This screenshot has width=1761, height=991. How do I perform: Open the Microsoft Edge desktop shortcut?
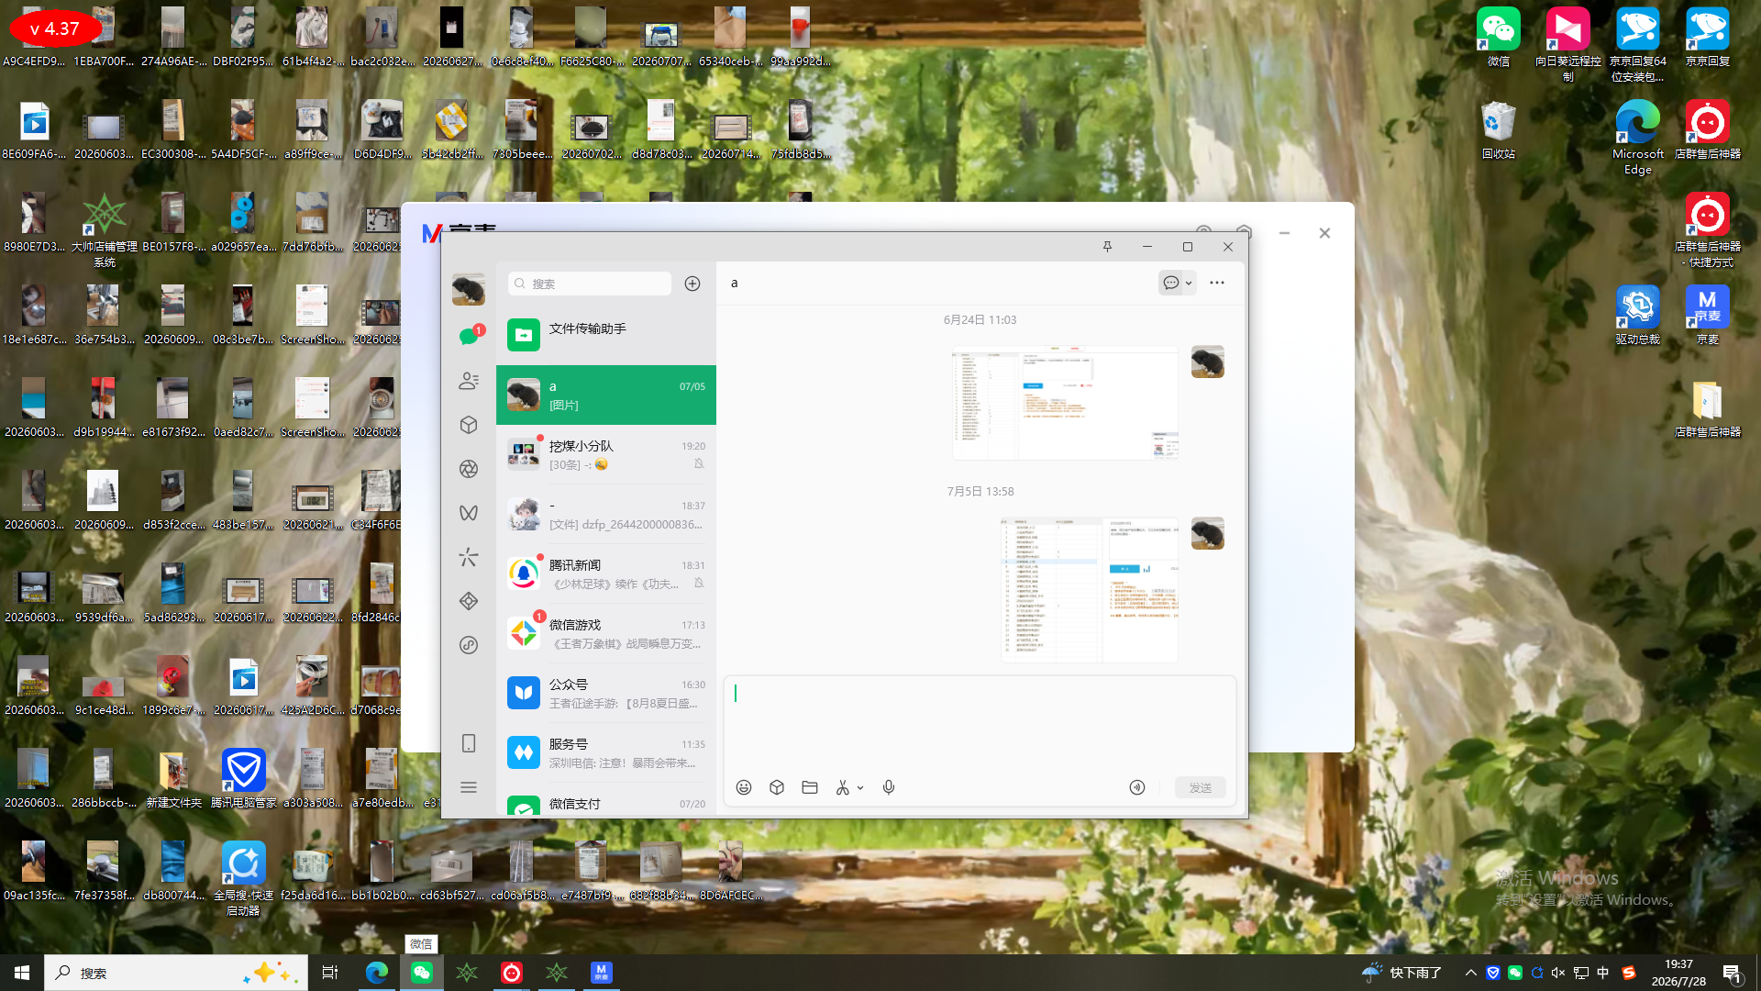point(1638,138)
